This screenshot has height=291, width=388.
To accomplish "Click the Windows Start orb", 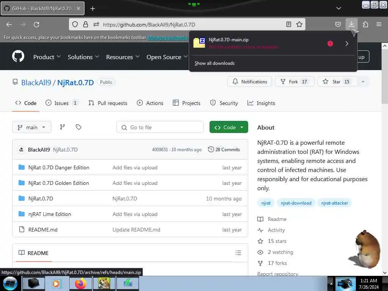I will tap(10, 283).
